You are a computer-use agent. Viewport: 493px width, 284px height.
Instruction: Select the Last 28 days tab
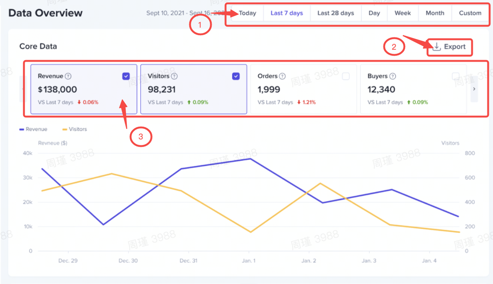click(x=335, y=13)
